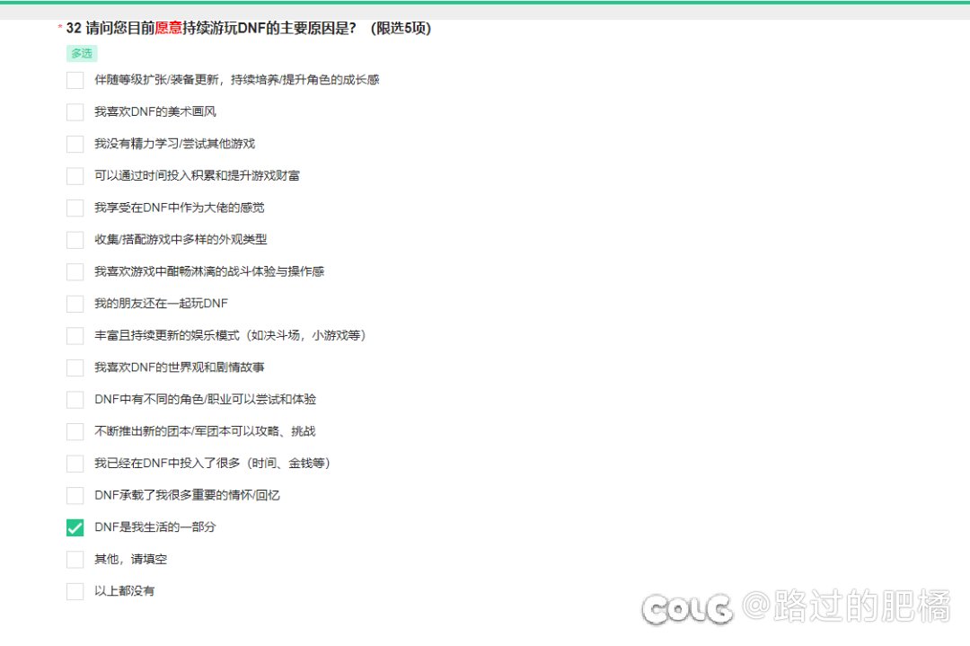
Task: Uncheck the DNF是我生活的一部分 checkbox
Action: point(75,527)
